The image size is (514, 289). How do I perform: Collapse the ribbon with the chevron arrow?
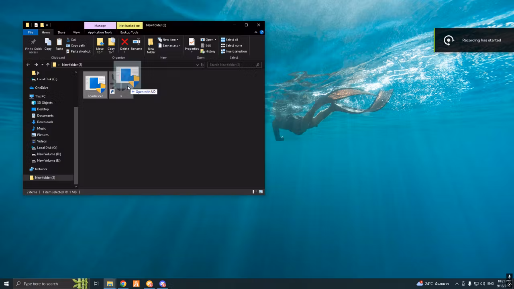click(x=256, y=32)
